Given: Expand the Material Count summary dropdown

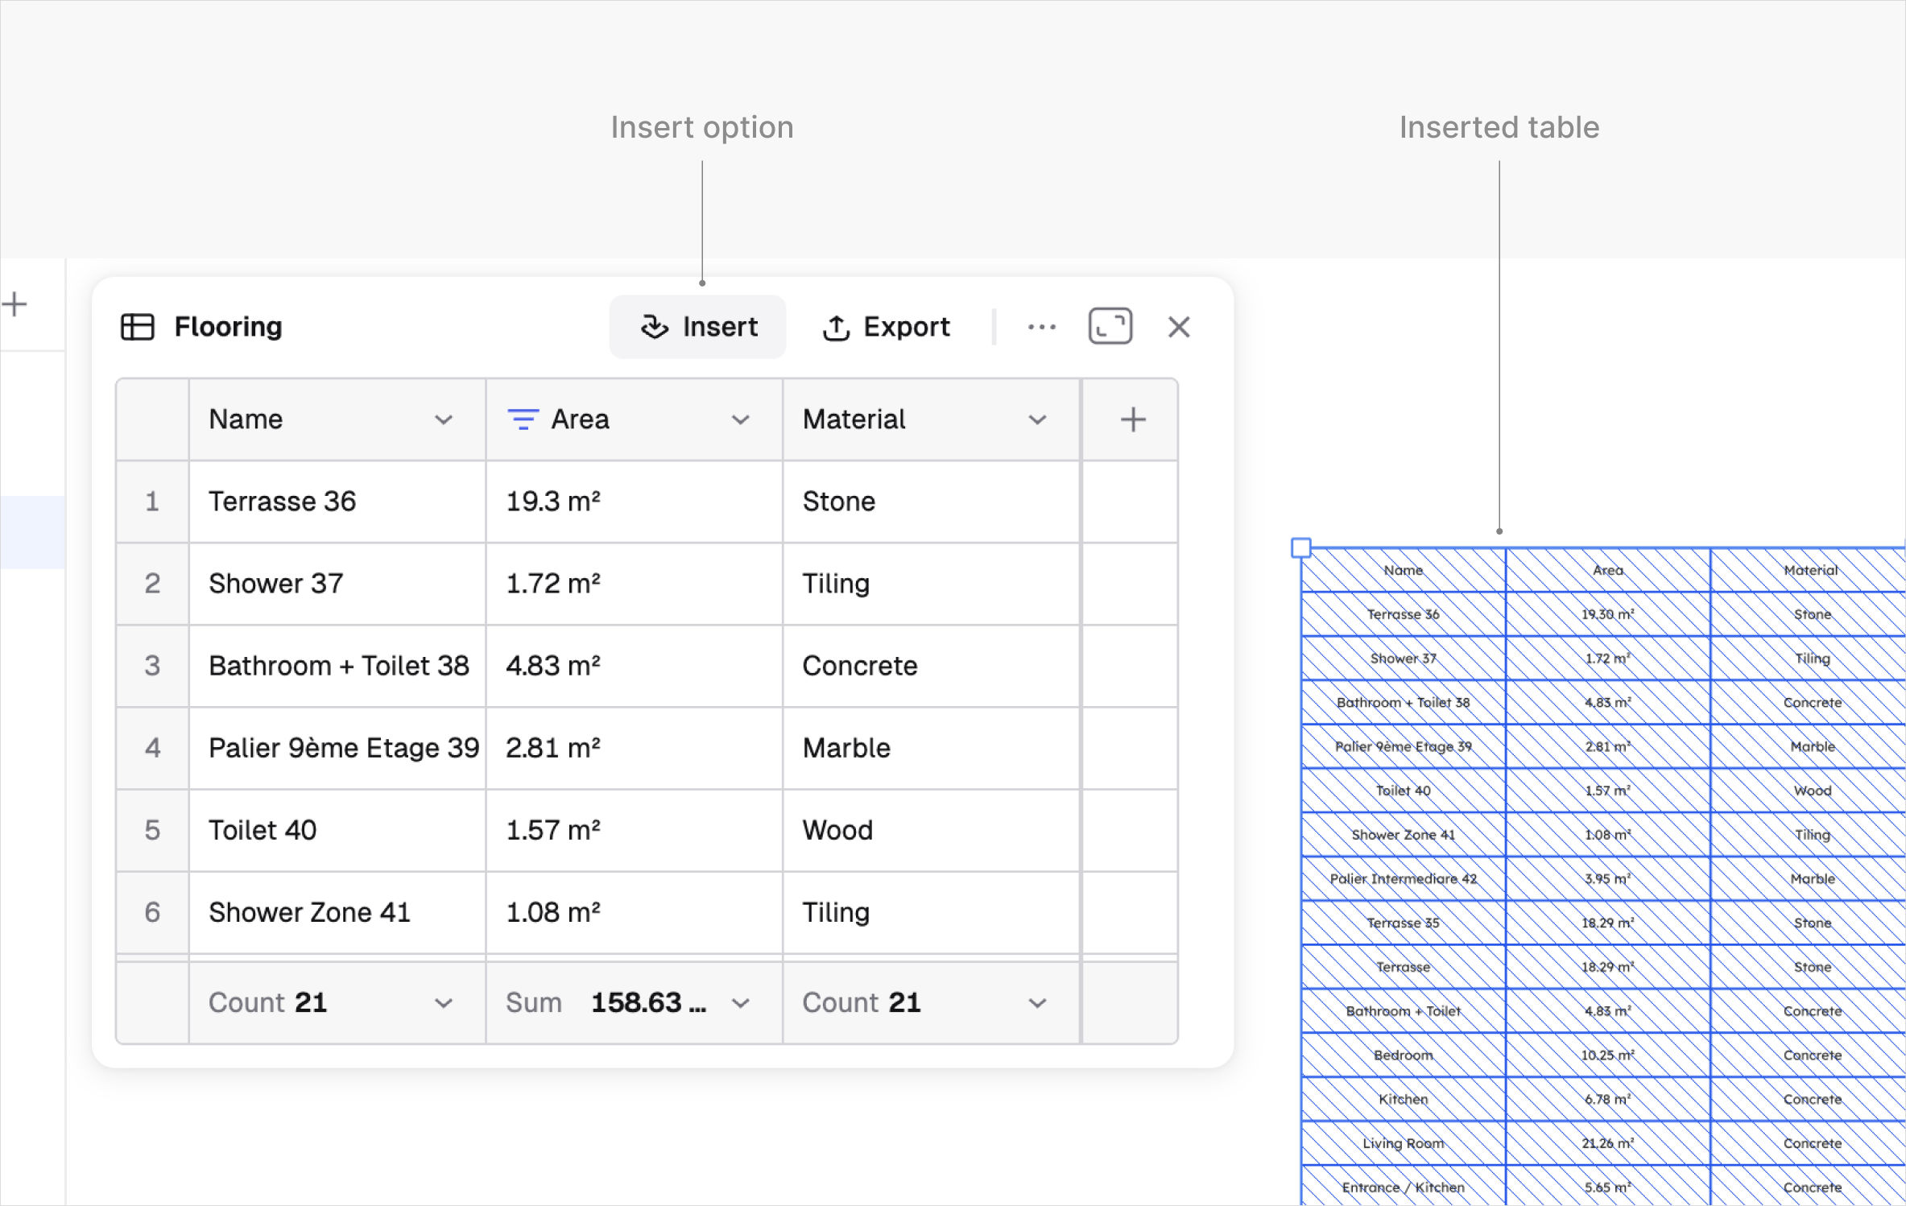Looking at the screenshot, I should (x=1037, y=1003).
